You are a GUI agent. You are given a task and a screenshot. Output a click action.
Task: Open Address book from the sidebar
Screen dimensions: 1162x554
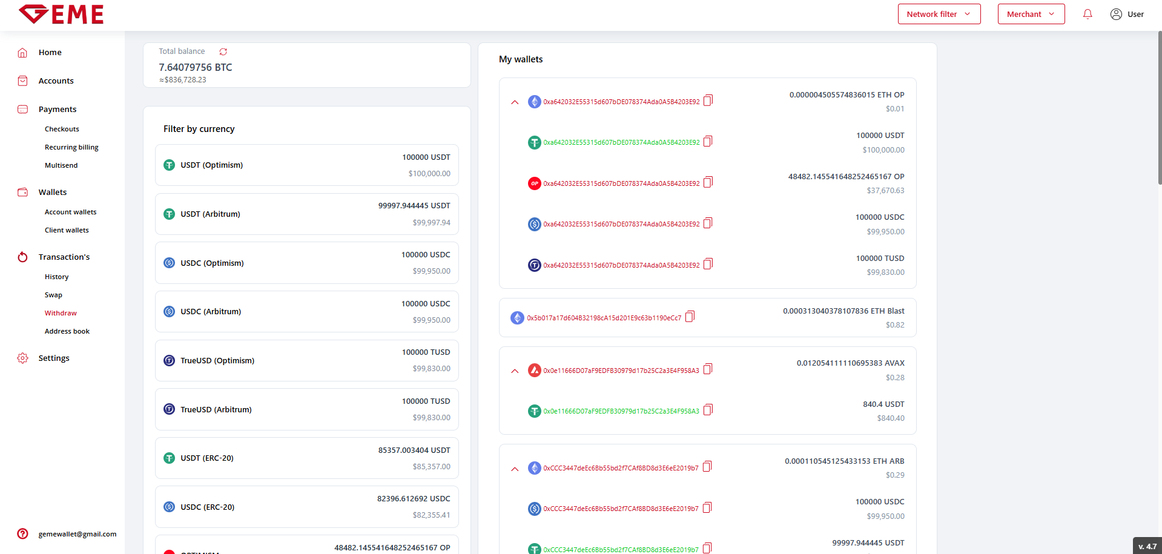[67, 331]
